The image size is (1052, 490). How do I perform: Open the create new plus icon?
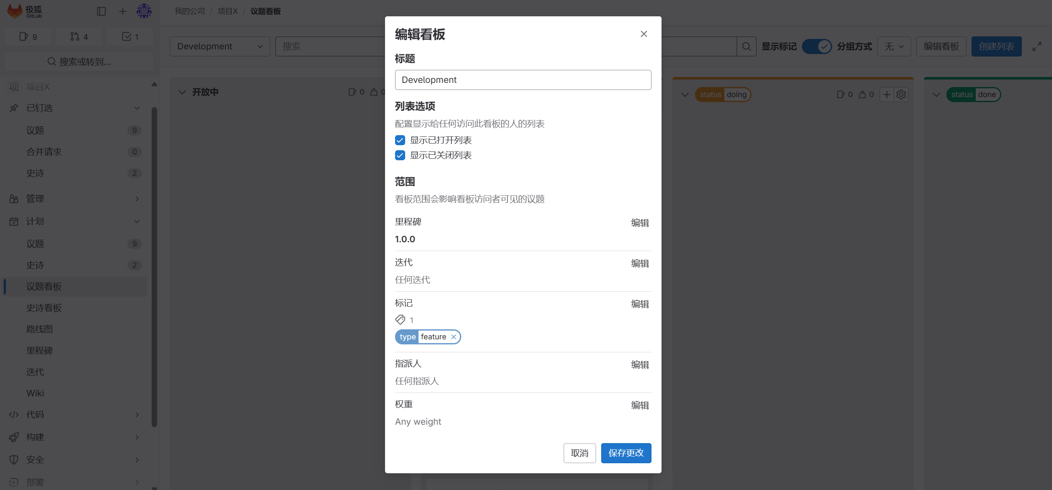pos(122,11)
